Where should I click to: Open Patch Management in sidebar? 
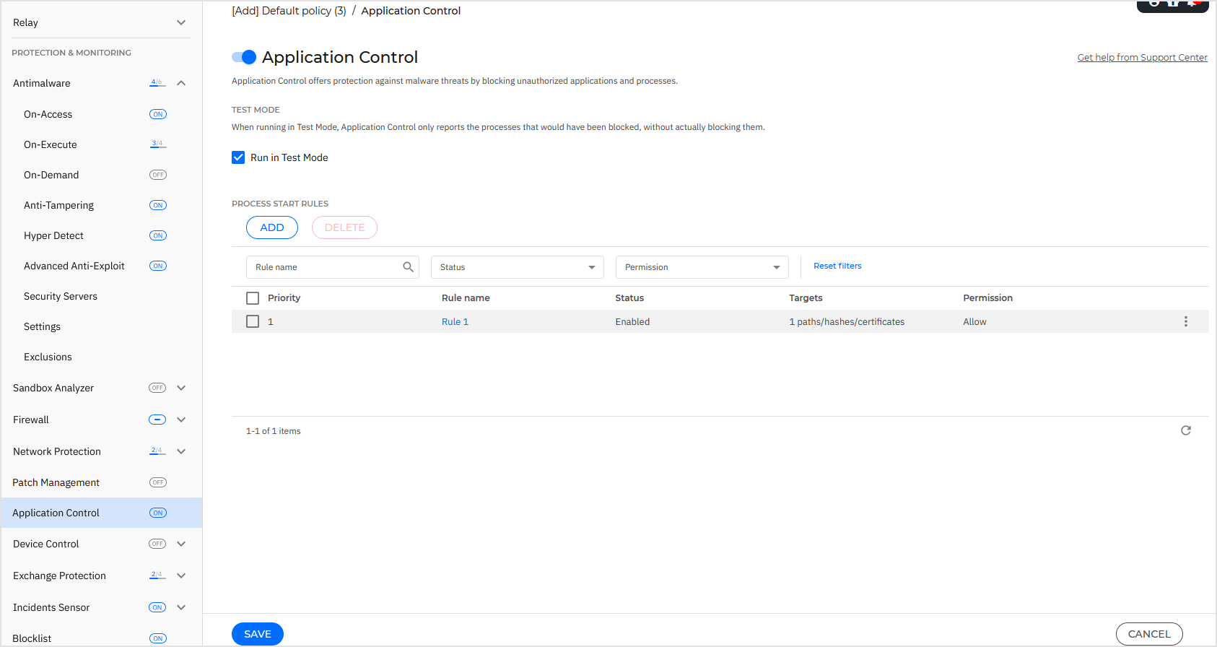coord(56,482)
